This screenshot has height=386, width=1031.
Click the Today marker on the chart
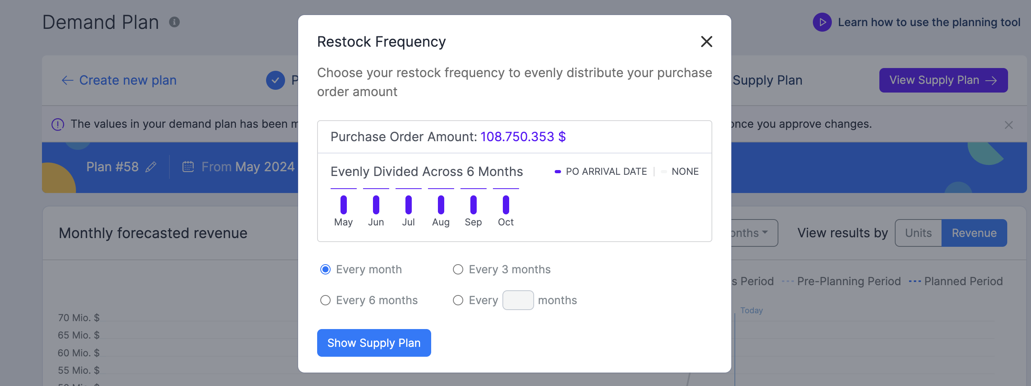(751, 310)
